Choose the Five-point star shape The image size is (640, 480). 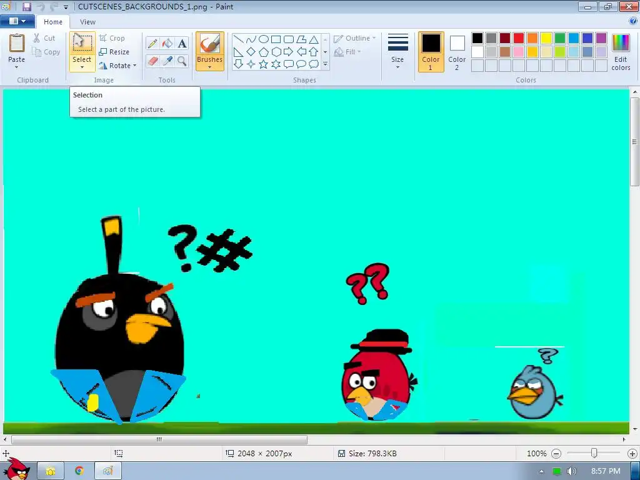tap(264, 64)
